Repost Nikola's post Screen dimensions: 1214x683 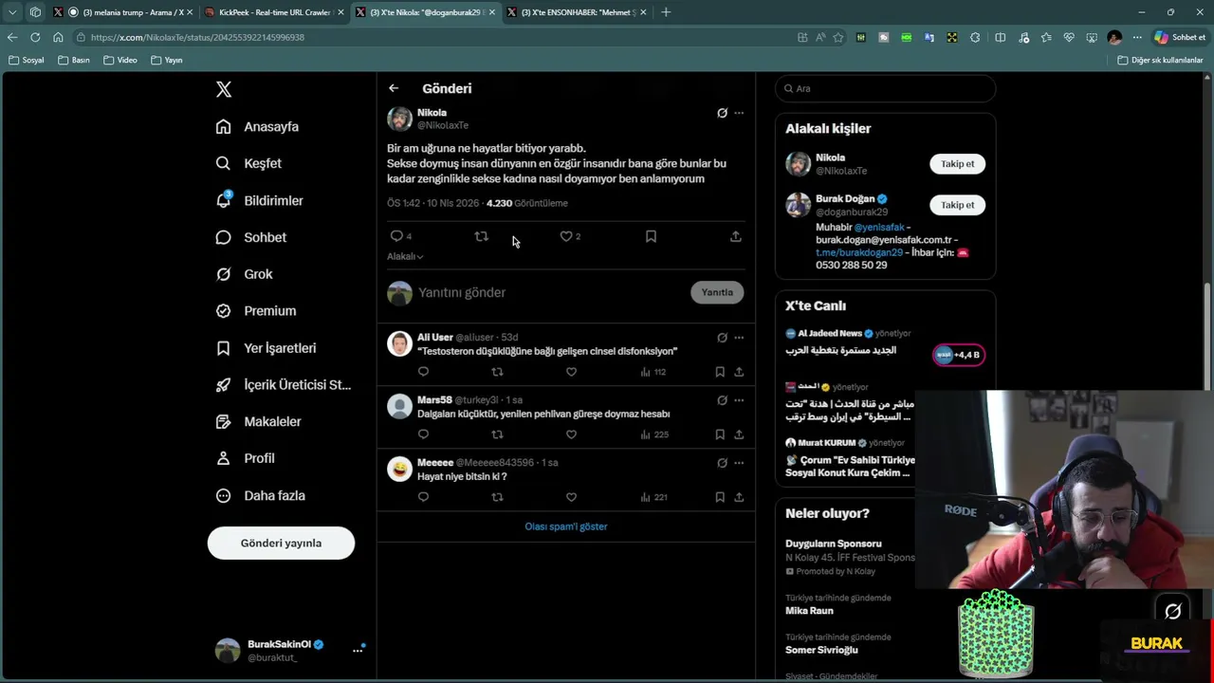coord(482,236)
